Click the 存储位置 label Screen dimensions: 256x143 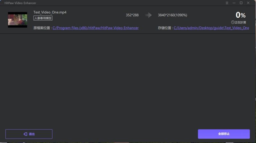[164, 28]
